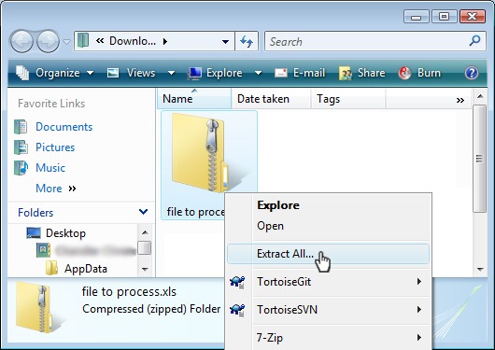Sort by the Tags column header

coord(348,99)
